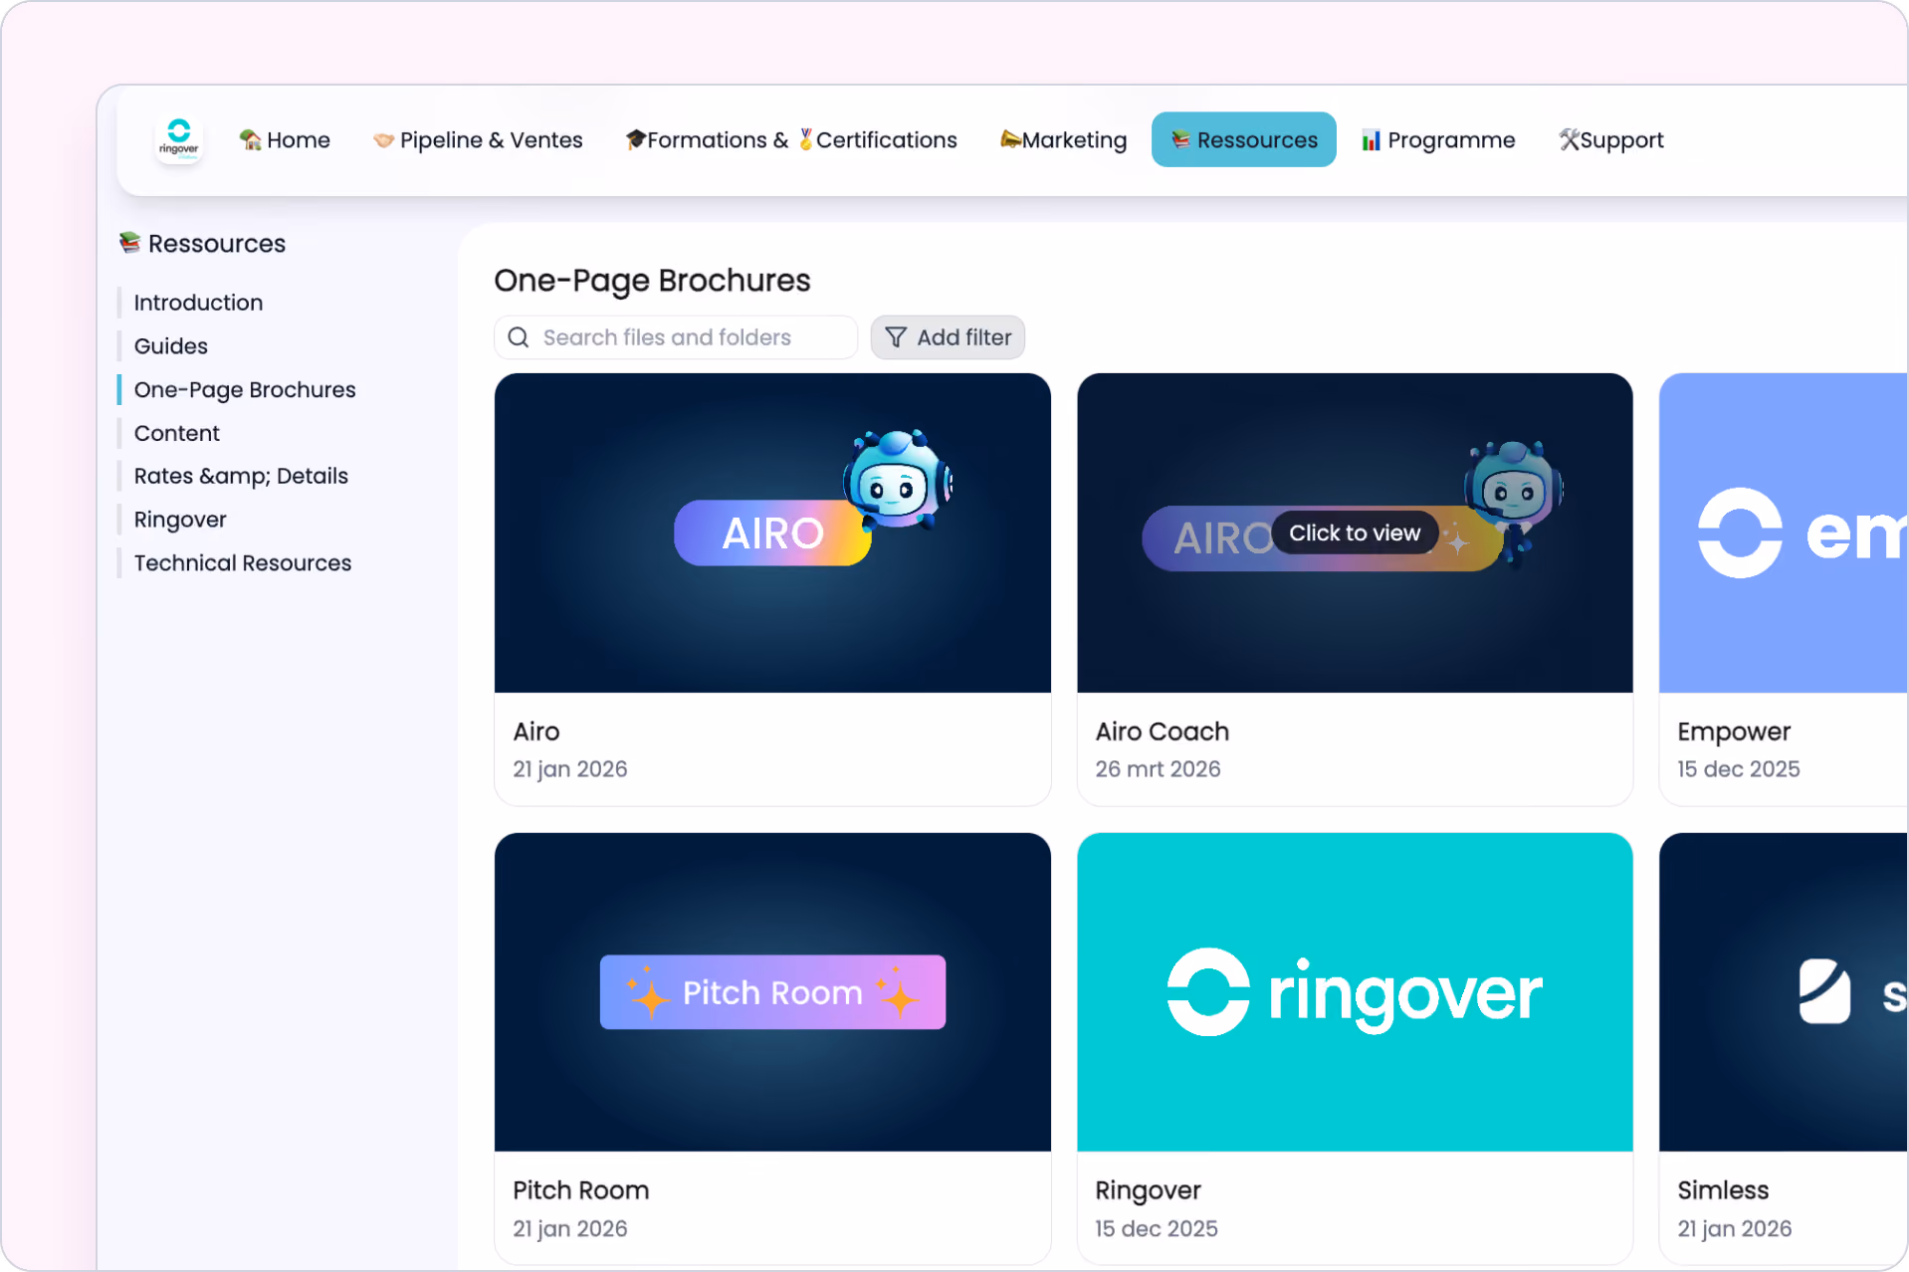Click the Ringover logo in the navbar
This screenshot has height=1272, width=1909.
point(179,139)
